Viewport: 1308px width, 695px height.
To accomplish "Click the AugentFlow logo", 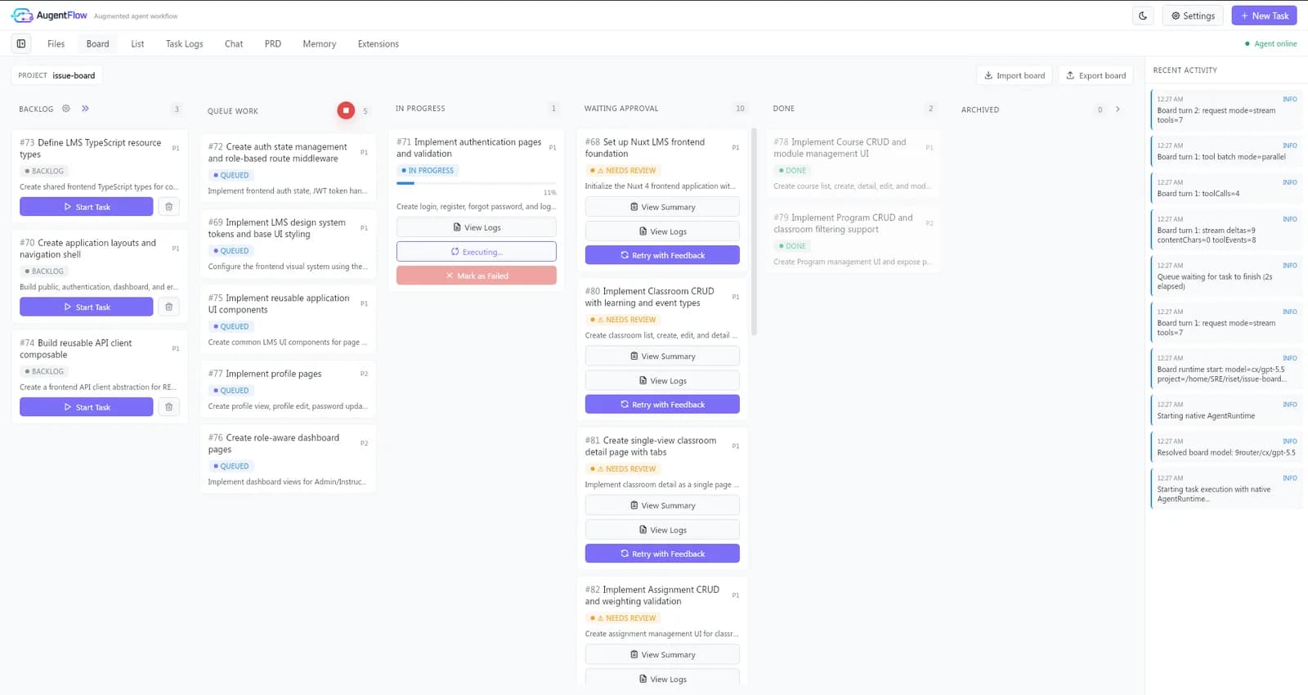I will tap(49, 16).
